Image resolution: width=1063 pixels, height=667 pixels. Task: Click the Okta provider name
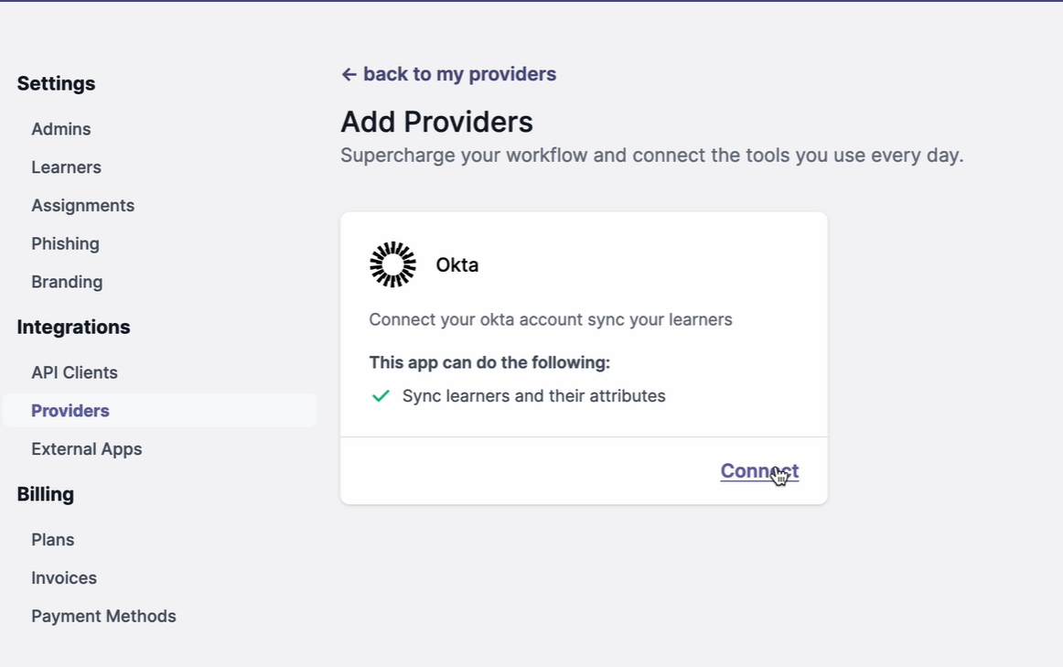(x=456, y=265)
